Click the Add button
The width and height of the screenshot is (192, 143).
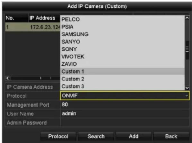click(x=134, y=136)
